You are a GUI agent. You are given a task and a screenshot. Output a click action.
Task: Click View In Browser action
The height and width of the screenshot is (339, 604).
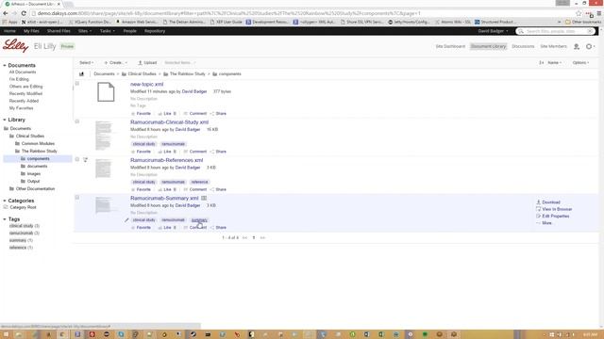pyautogui.click(x=554, y=209)
